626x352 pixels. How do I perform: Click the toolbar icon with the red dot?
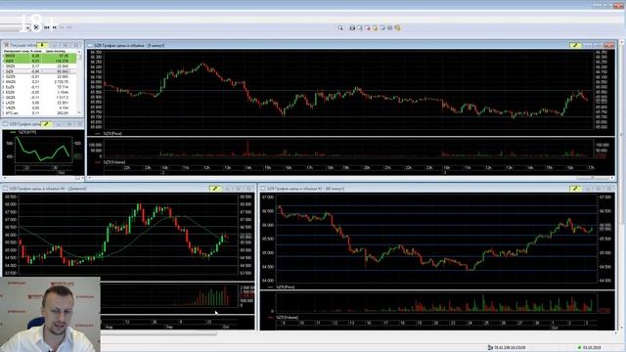point(368,28)
